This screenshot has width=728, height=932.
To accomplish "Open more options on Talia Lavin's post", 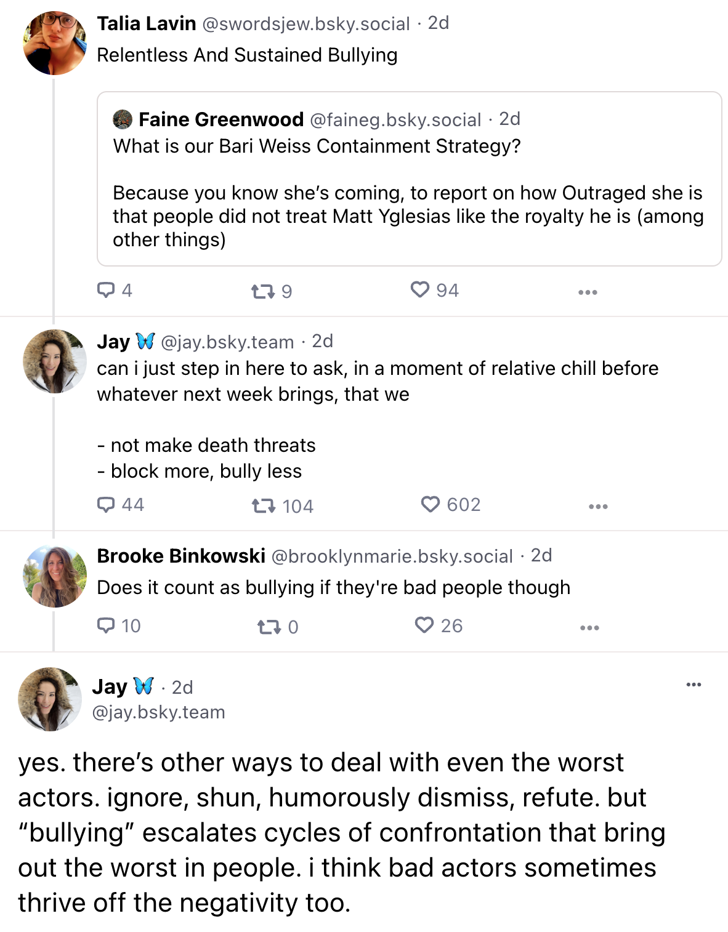I will pos(588,292).
